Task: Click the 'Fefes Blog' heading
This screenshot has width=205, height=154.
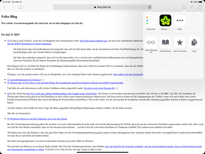Action: [9, 17]
